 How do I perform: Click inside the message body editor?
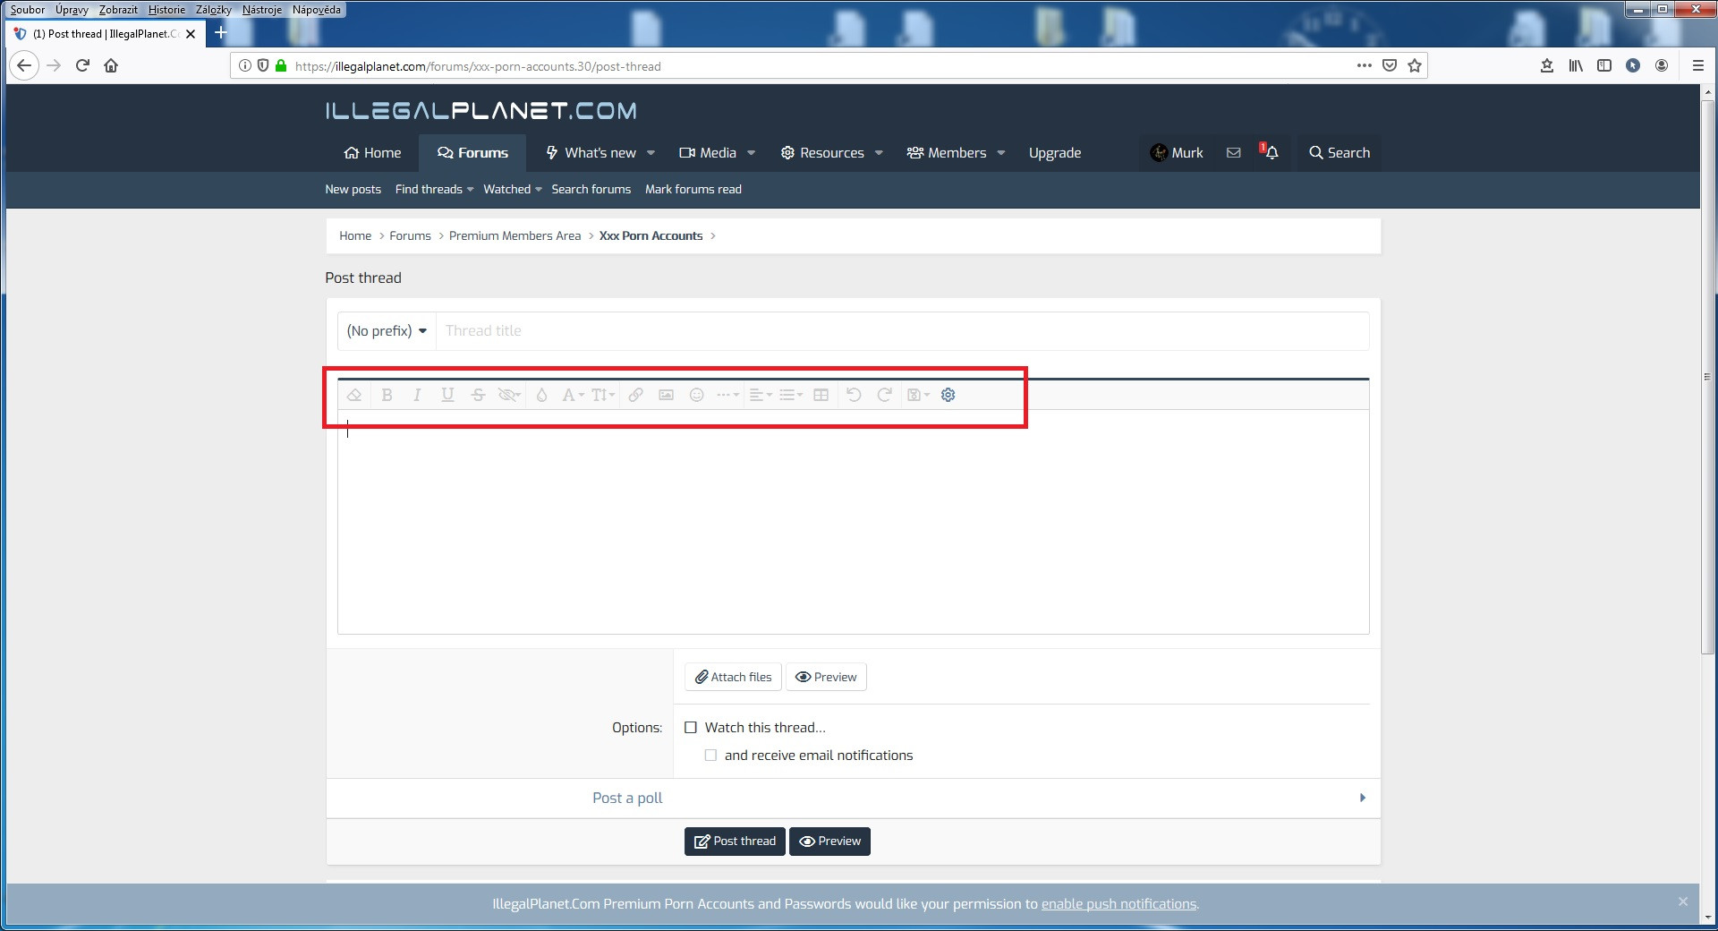click(x=853, y=522)
